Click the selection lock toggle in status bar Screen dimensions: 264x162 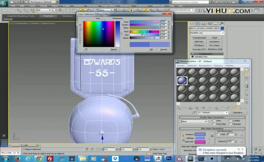tap(92, 149)
